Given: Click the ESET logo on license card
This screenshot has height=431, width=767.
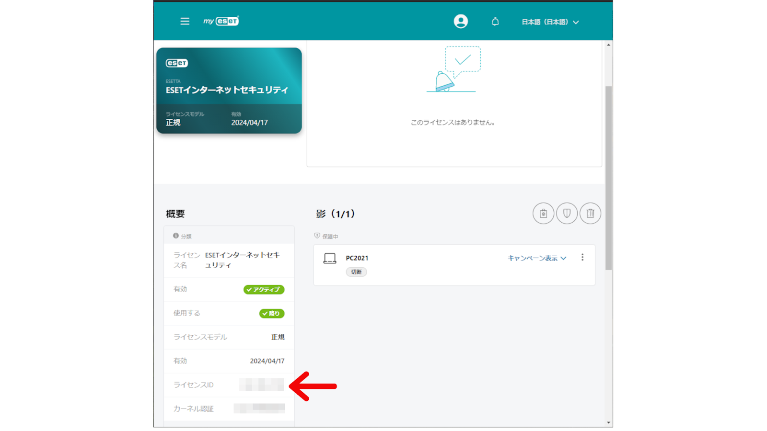Looking at the screenshot, I should click(177, 63).
